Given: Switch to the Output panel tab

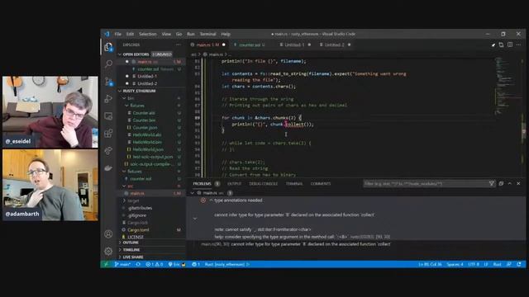Looking at the screenshot, I should coord(234,184).
